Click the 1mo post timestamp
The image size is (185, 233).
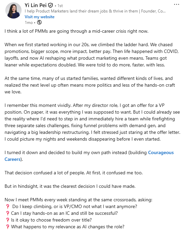[29, 23]
